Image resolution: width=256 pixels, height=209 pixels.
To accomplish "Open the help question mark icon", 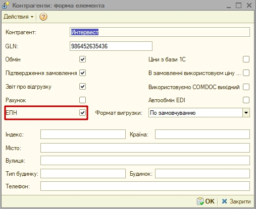I will 43,17.
